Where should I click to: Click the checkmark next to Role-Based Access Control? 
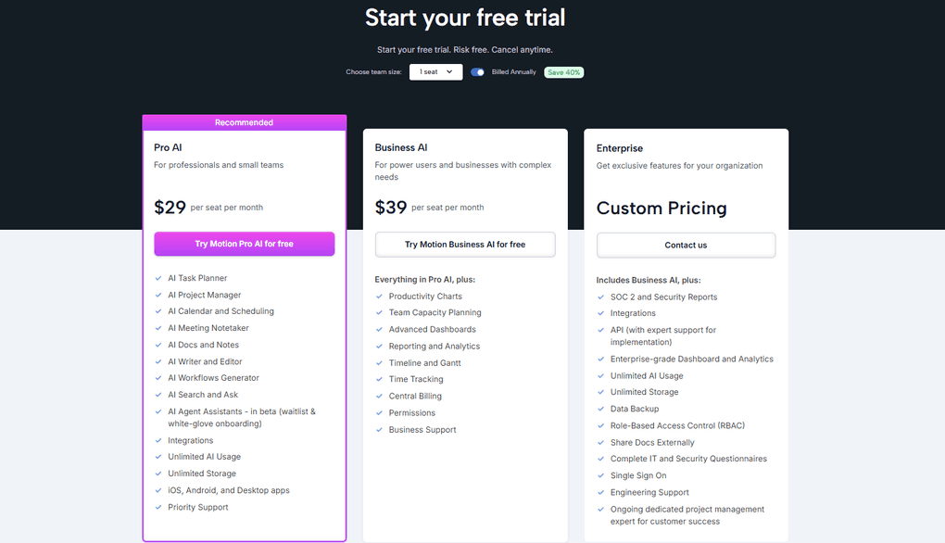(600, 425)
